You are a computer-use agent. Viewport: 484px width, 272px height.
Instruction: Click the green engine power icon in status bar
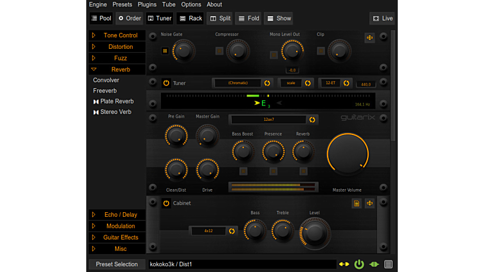click(x=359, y=264)
